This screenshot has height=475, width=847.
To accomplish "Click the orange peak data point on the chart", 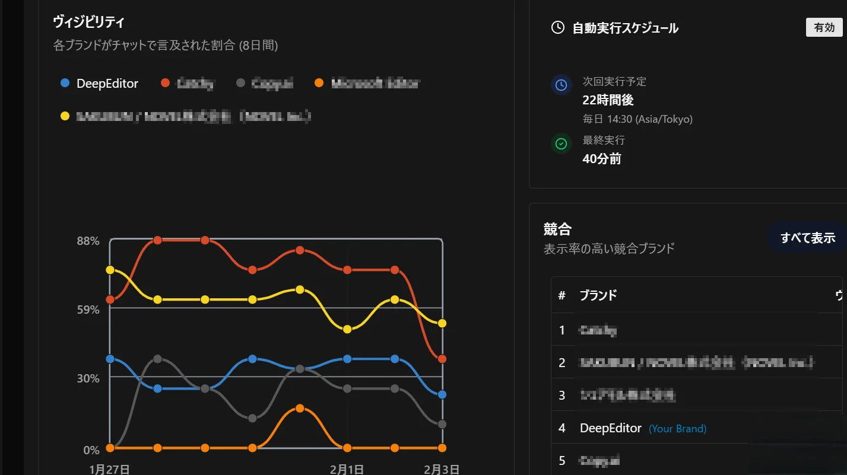I will [299, 407].
